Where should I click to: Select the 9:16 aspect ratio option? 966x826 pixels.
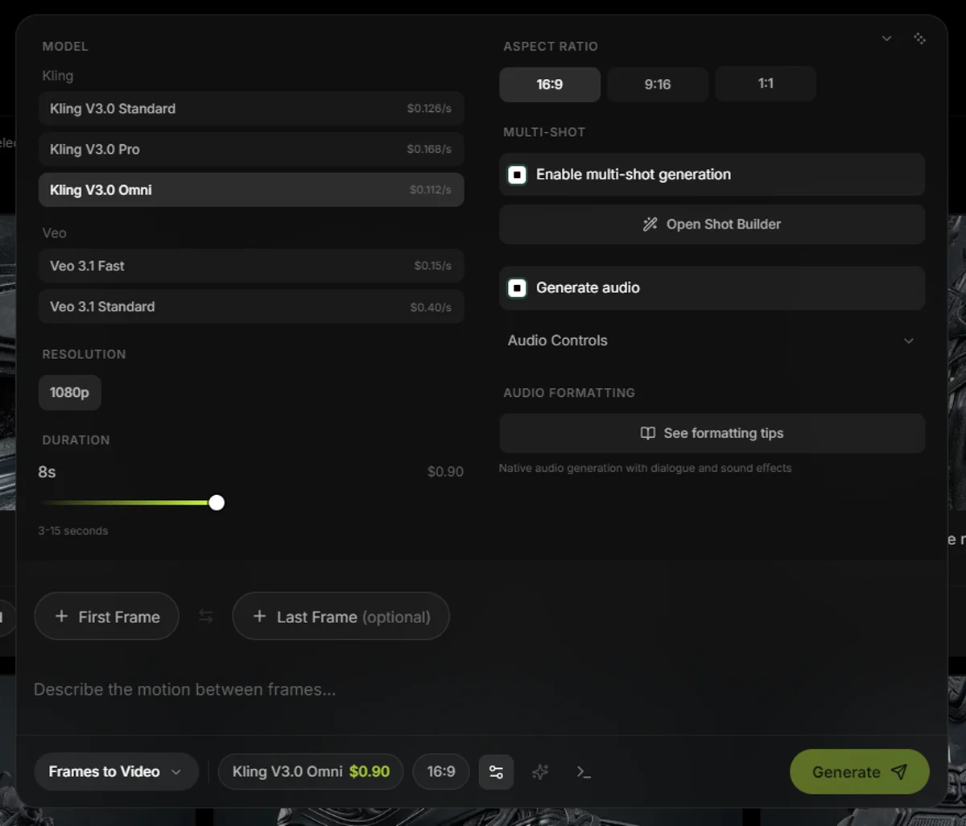(657, 85)
